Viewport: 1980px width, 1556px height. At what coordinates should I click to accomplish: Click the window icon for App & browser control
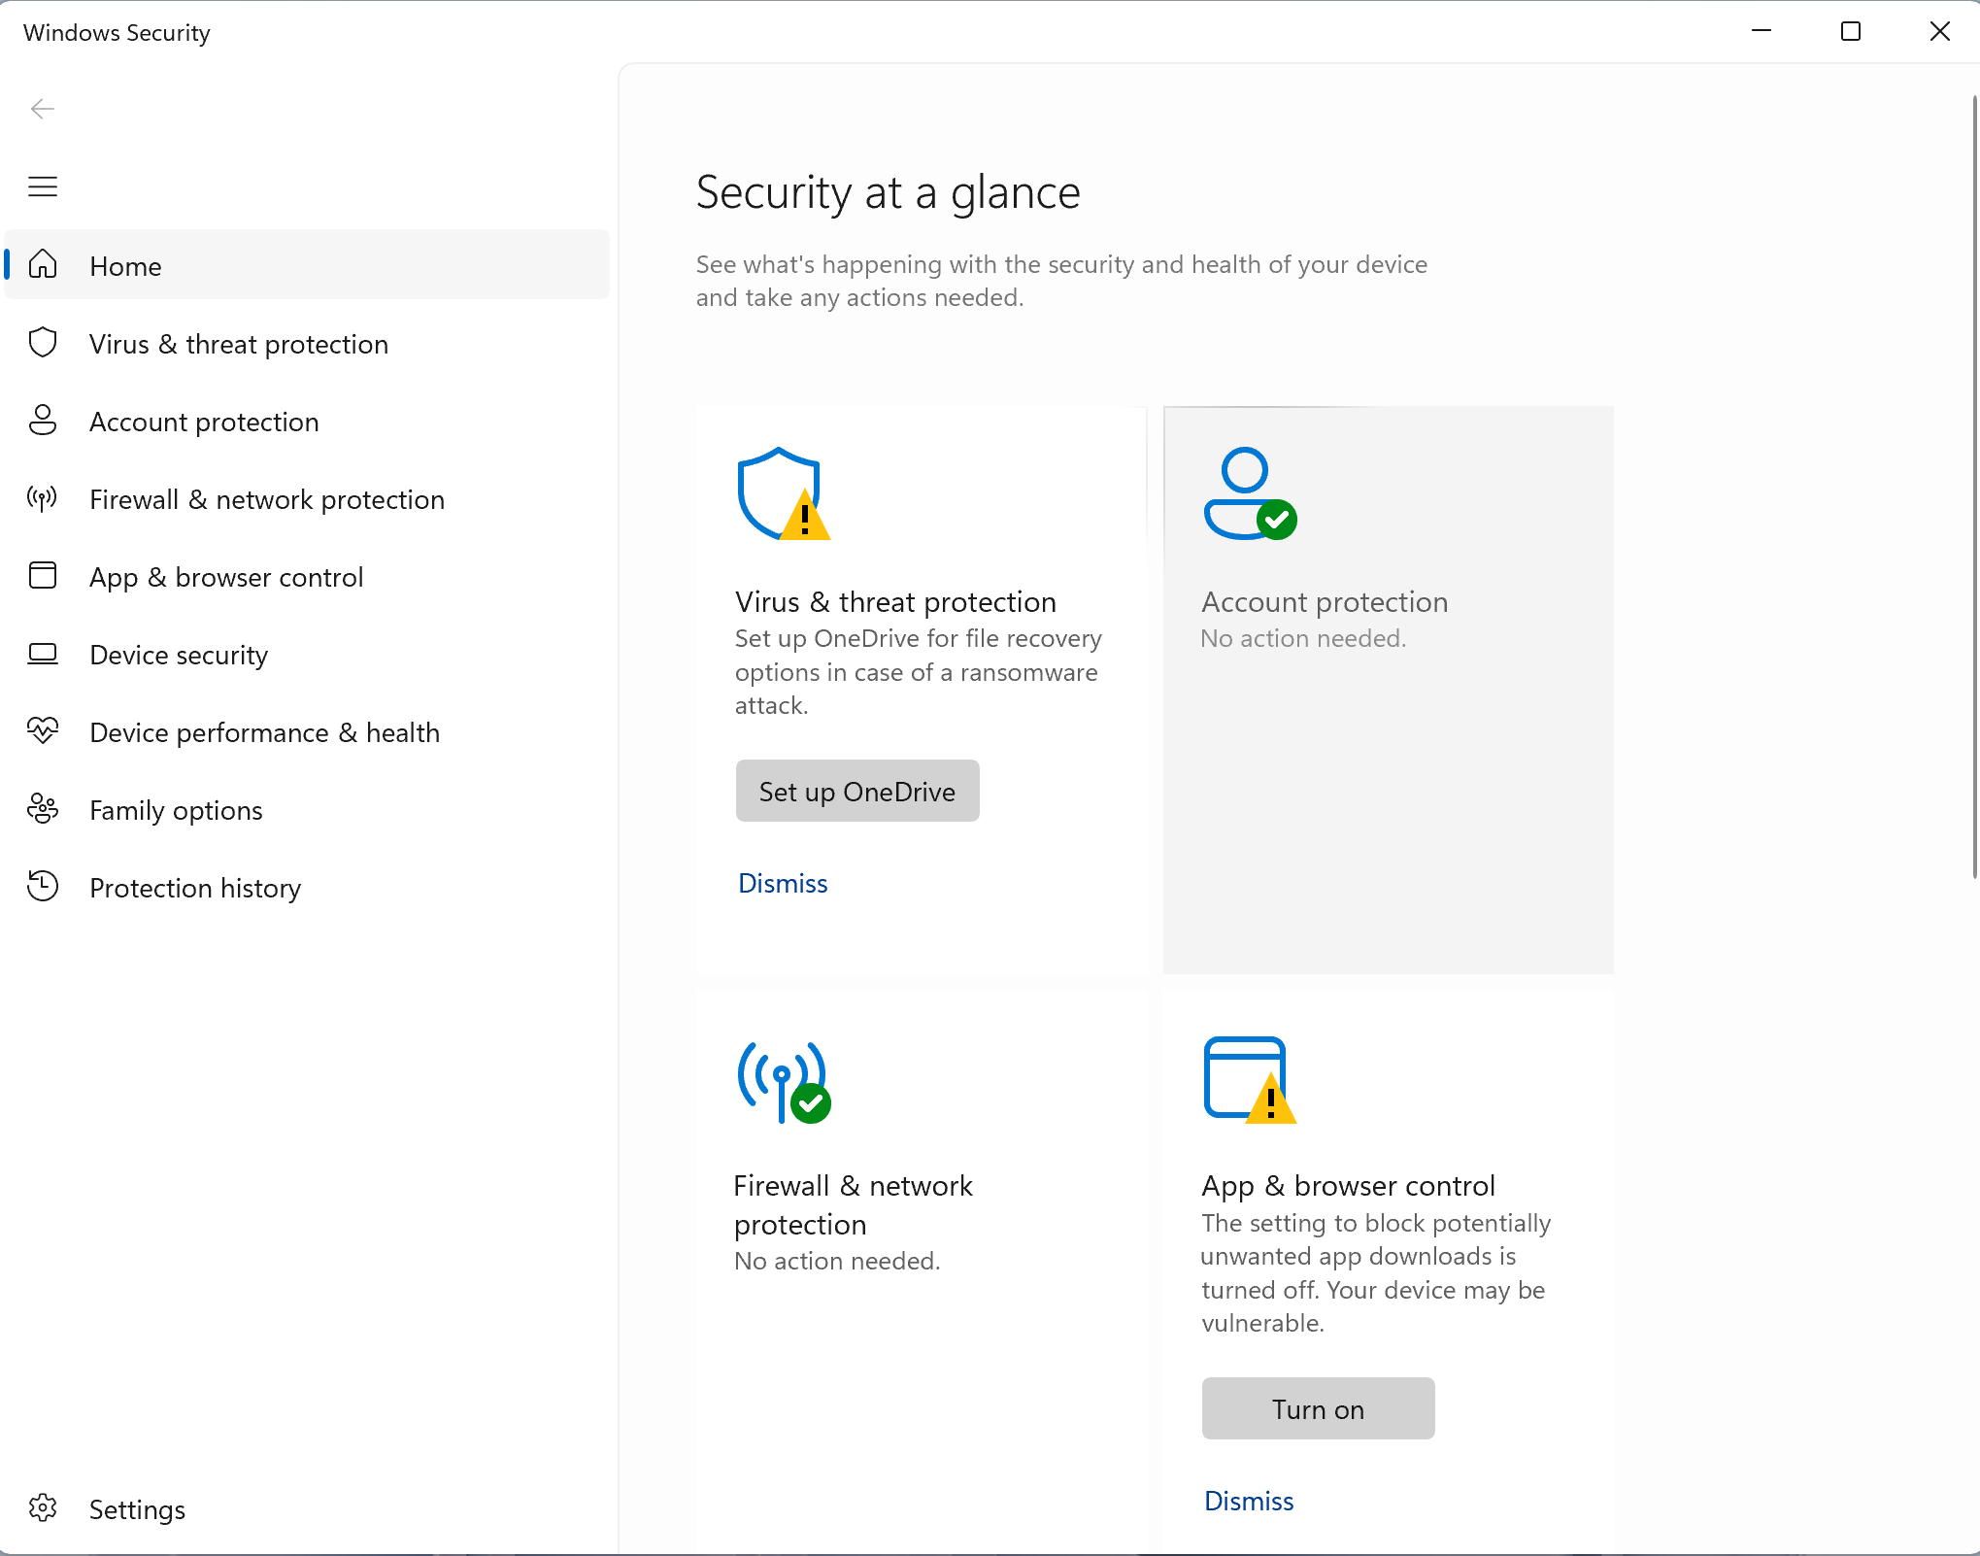coord(43,576)
